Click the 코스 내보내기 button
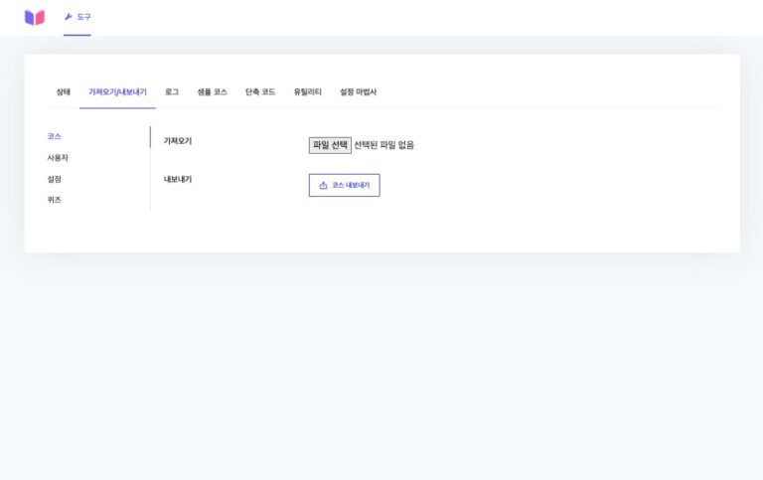763x480 pixels. pyautogui.click(x=344, y=185)
